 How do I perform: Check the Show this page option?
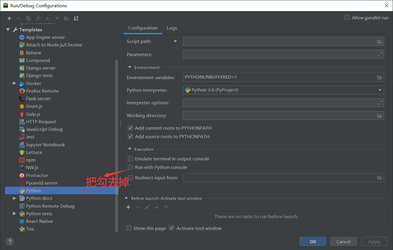129,228
